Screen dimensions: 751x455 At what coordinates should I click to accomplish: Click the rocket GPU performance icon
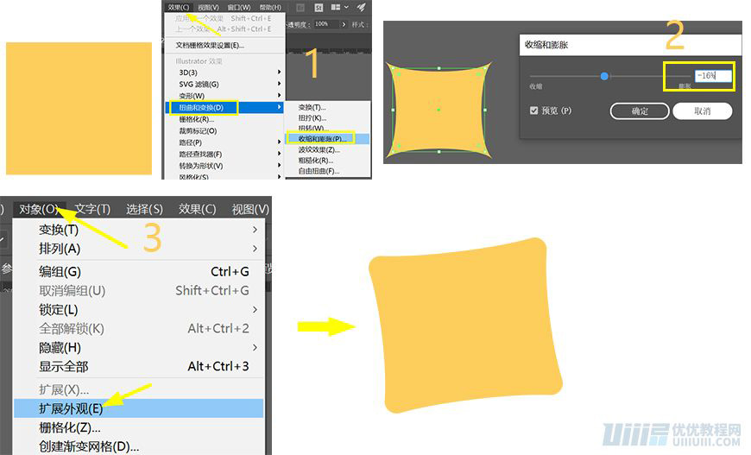coord(361,7)
